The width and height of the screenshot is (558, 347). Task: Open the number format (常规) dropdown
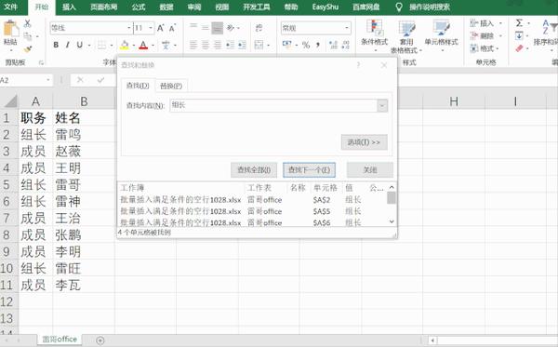pyautogui.click(x=346, y=28)
